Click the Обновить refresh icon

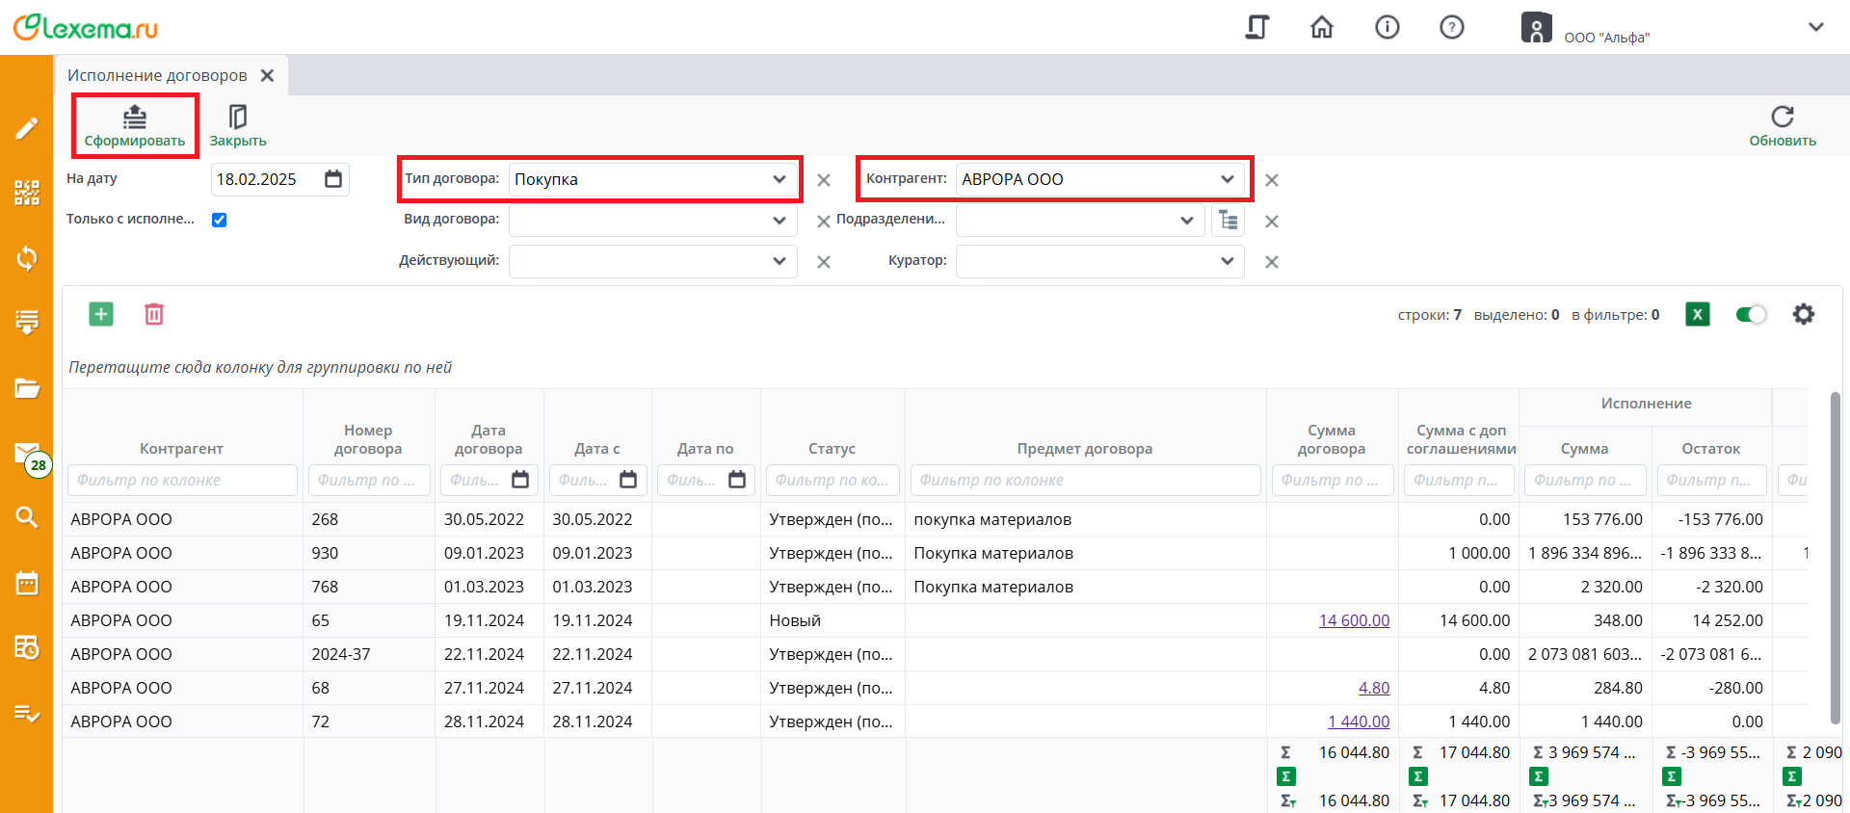[1782, 118]
